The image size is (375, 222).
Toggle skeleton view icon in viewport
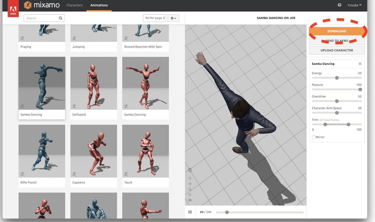(190, 170)
